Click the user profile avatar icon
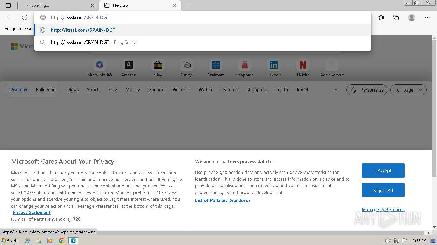Screen dimensions: 437x245 click(412, 17)
